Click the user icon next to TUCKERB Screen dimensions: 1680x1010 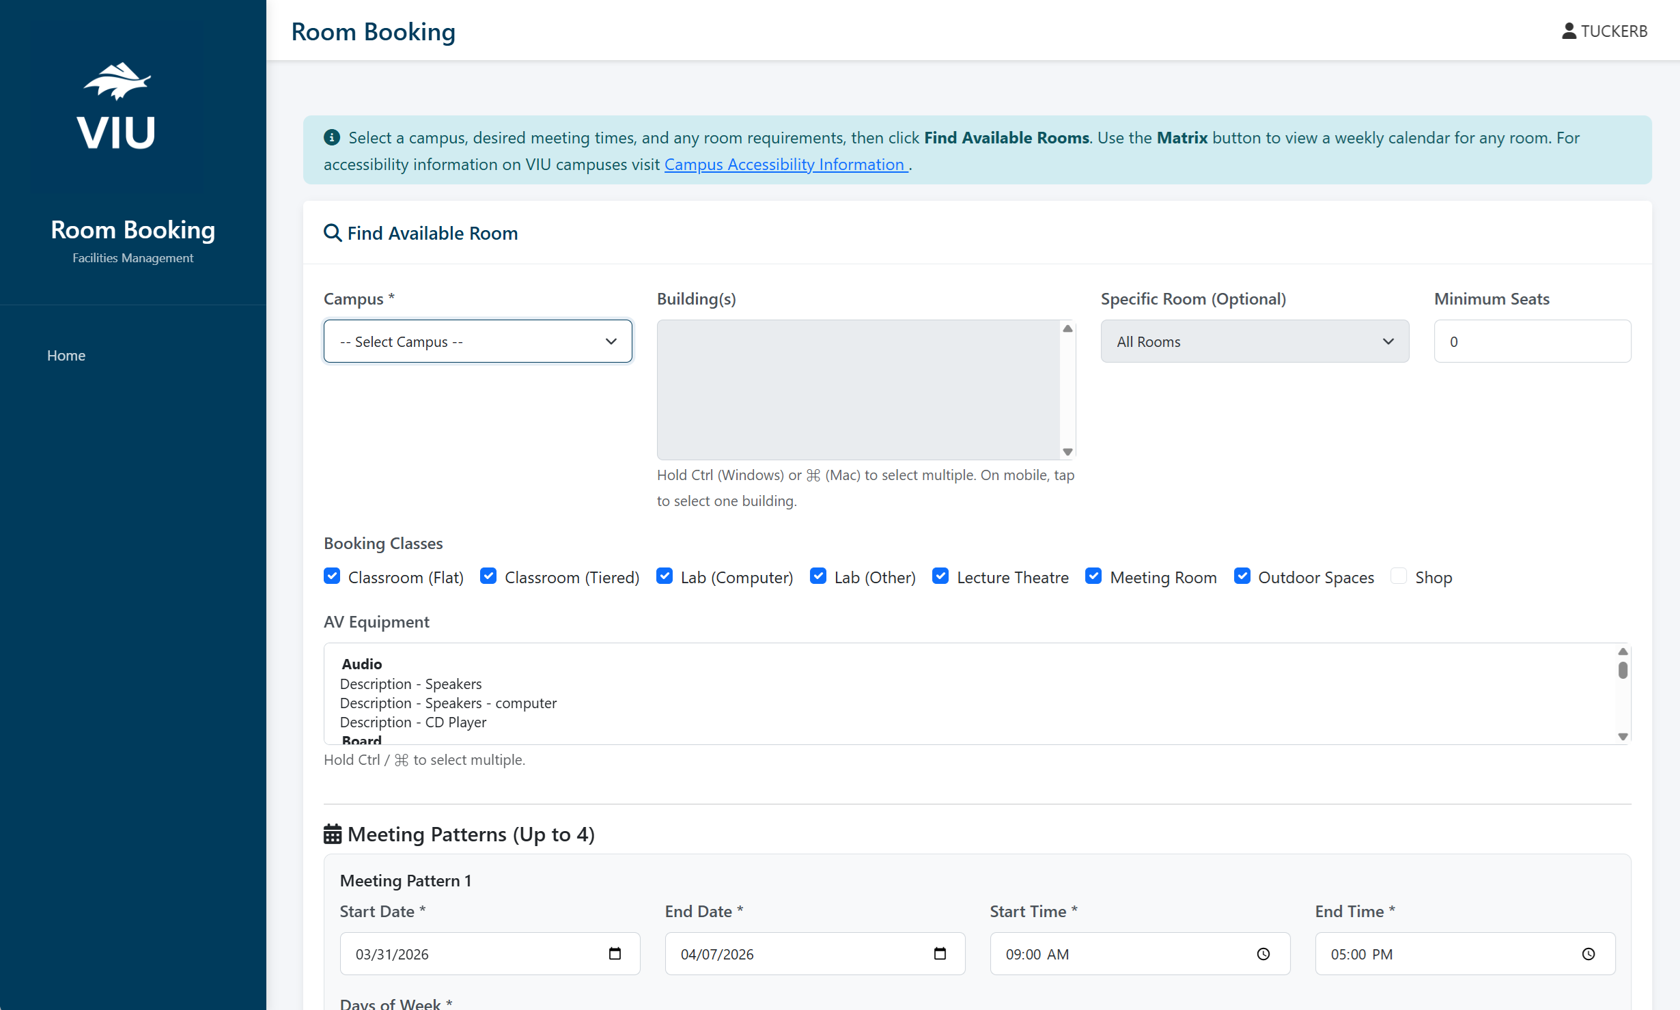tap(1569, 31)
